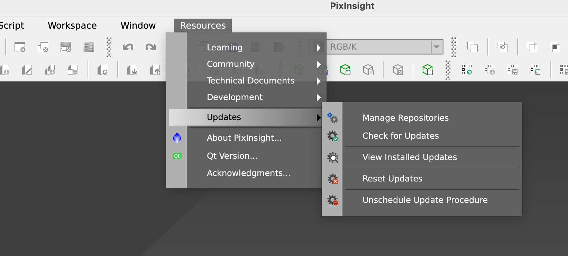Click the Undo curved arrow

tap(128, 47)
